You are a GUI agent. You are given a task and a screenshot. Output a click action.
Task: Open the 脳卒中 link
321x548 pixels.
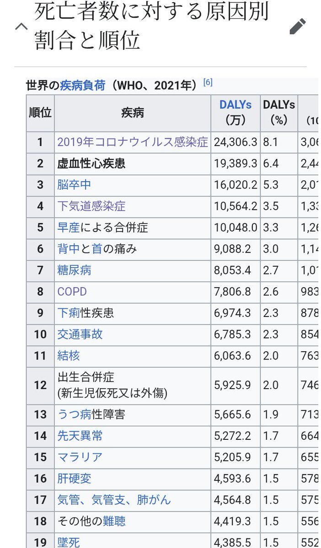[74, 184]
